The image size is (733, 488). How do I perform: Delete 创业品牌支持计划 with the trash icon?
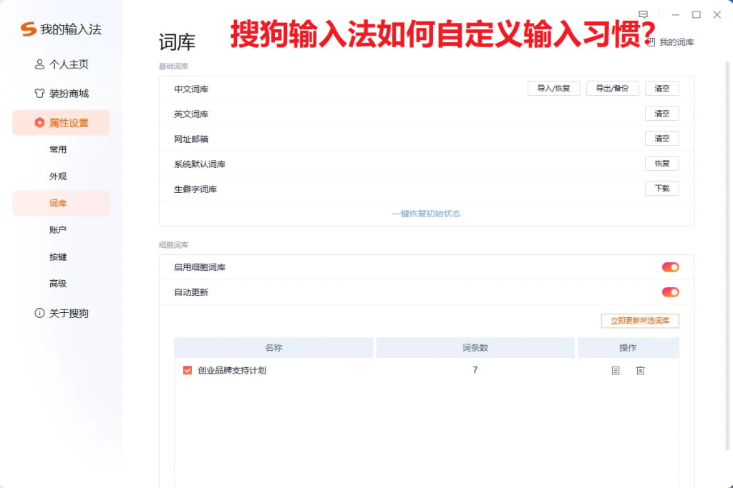click(641, 370)
